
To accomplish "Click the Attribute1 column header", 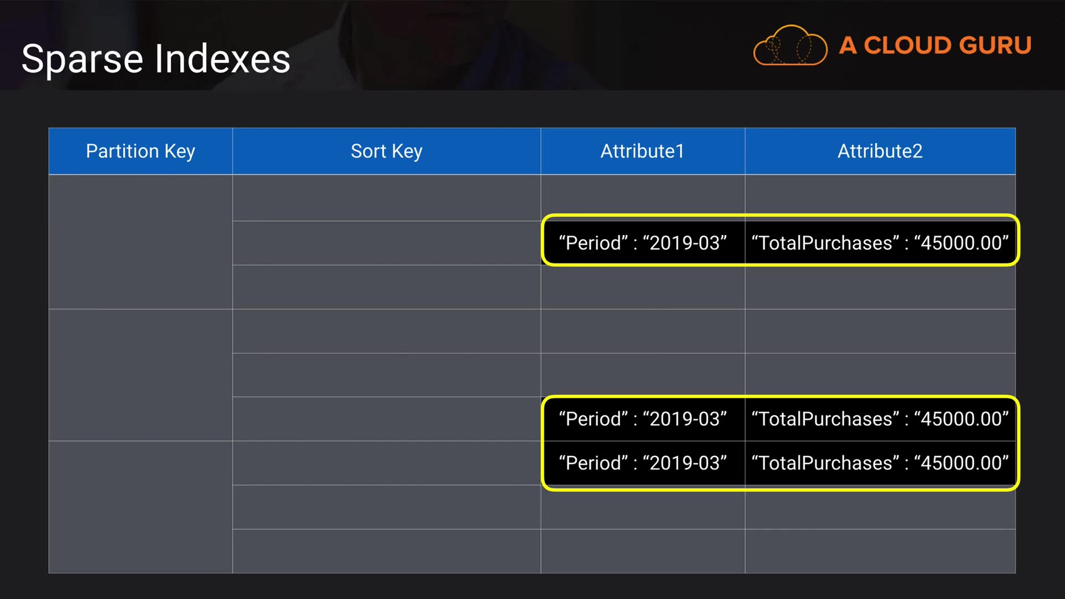I will pos(642,151).
